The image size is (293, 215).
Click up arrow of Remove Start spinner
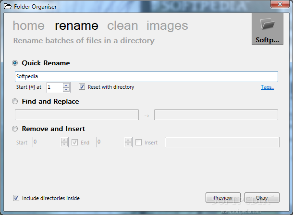coord(64,140)
